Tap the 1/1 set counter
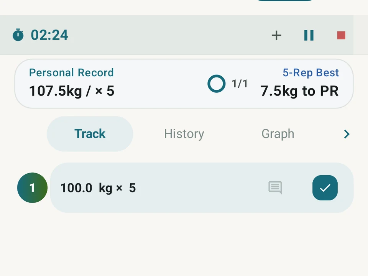Viewport: 368px width, 276px height. tap(240, 84)
